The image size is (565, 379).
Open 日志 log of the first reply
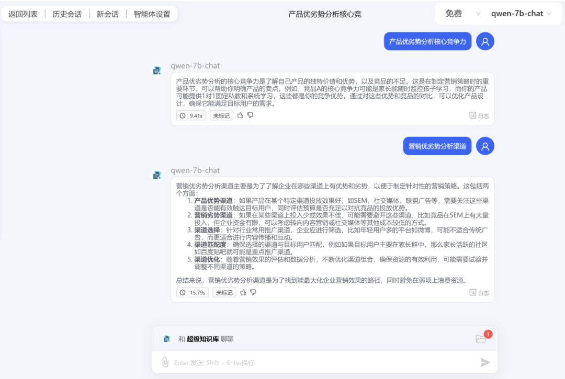tap(479, 116)
